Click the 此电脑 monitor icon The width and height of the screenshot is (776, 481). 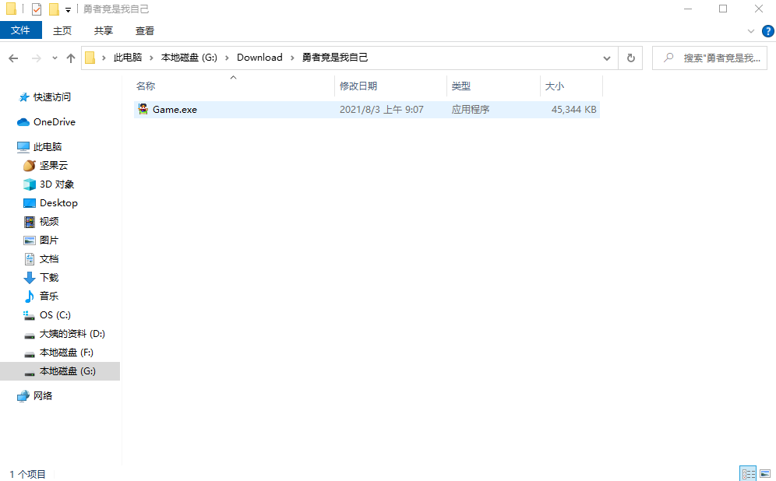[23, 147]
